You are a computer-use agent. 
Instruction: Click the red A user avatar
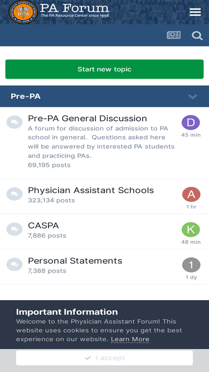pyautogui.click(x=191, y=194)
